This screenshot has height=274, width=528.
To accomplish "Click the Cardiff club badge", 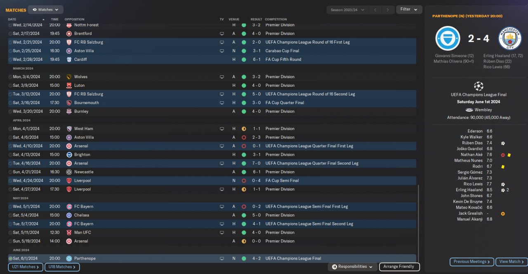I will click(69, 59).
